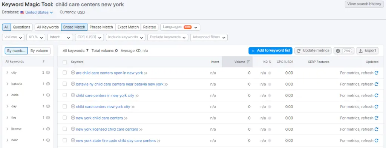Open SERP arrows for 'new york child care centers'
Screen dimensions: 386x148
click(126, 118)
